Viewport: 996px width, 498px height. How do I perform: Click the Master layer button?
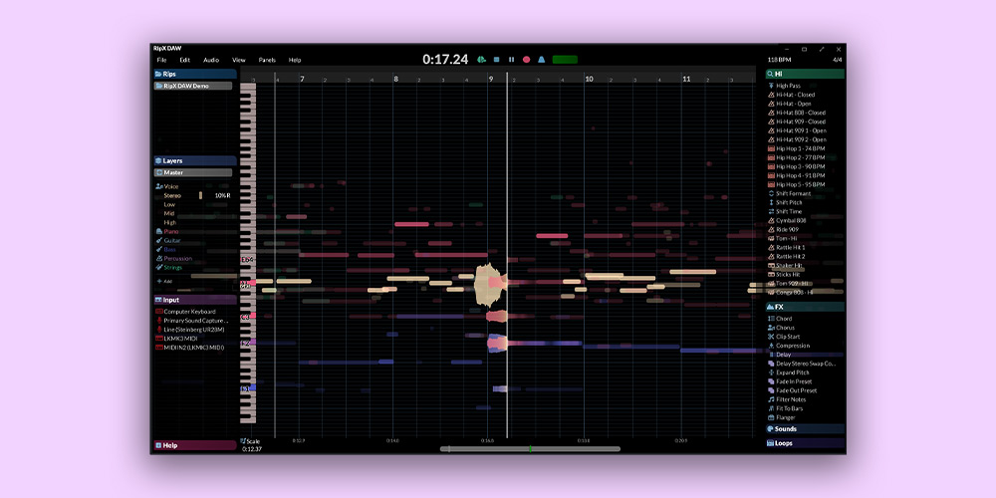click(x=192, y=172)
